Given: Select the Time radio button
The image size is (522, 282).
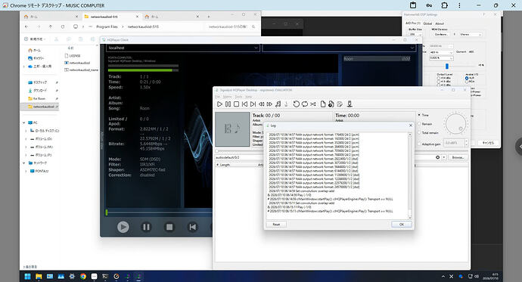Looking at the screenshot, I should [419, 115].
